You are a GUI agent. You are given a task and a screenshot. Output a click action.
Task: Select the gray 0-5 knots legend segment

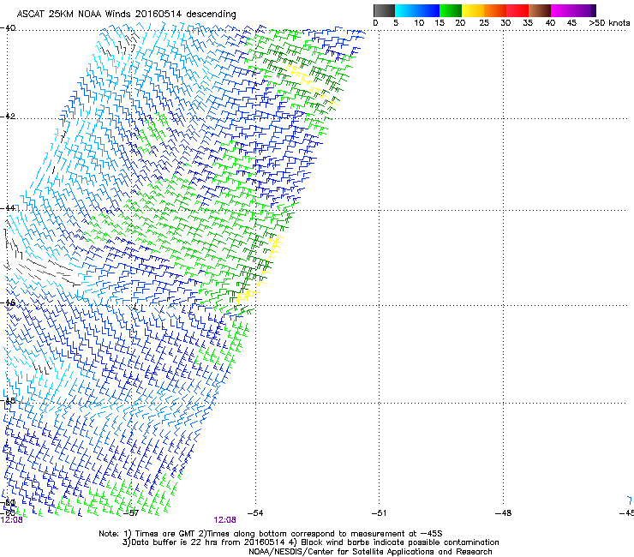(x=384, y=10)
